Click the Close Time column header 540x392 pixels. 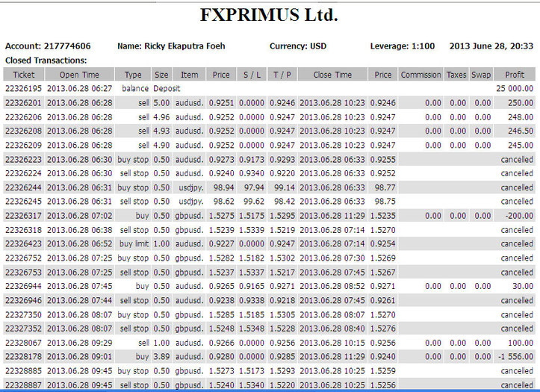pyautogui.click(x=332, y=75)
